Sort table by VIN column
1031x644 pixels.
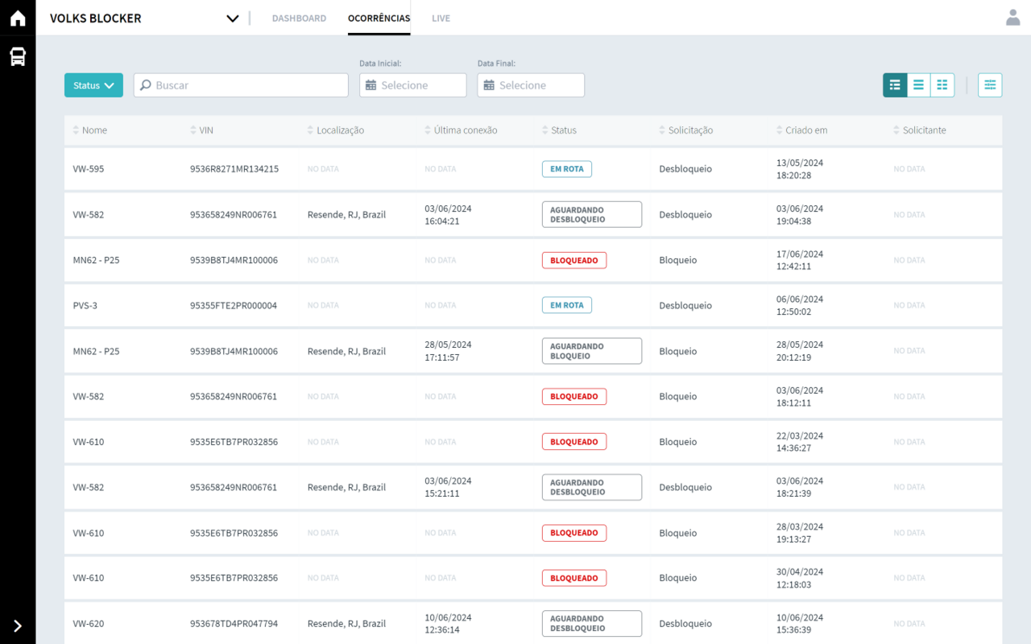pos(201,130)
